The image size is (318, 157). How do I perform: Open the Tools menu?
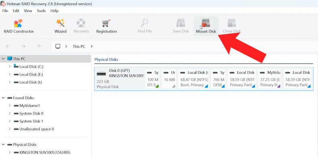pyautogui.click(x=41, y=11)
